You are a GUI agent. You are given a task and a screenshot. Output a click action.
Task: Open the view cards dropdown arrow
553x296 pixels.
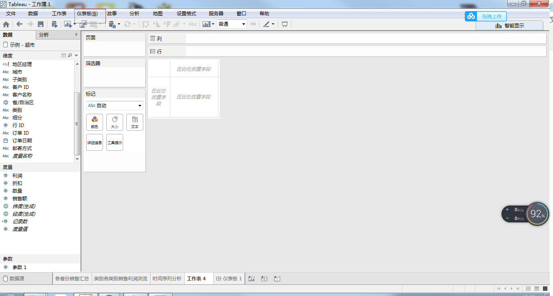213,24
